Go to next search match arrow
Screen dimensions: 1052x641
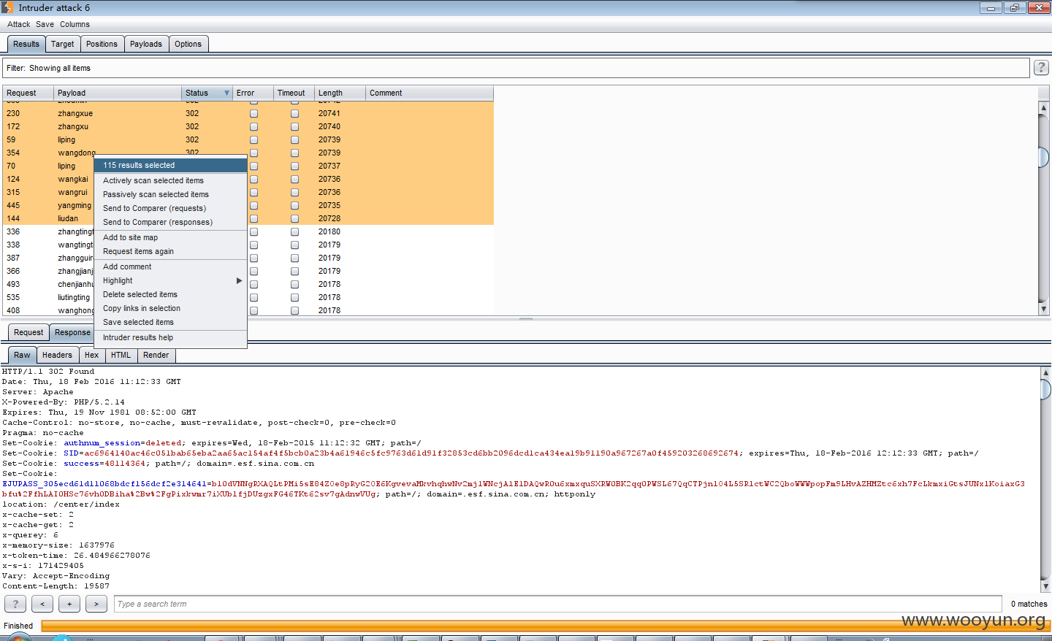click(x=96, y=604)
